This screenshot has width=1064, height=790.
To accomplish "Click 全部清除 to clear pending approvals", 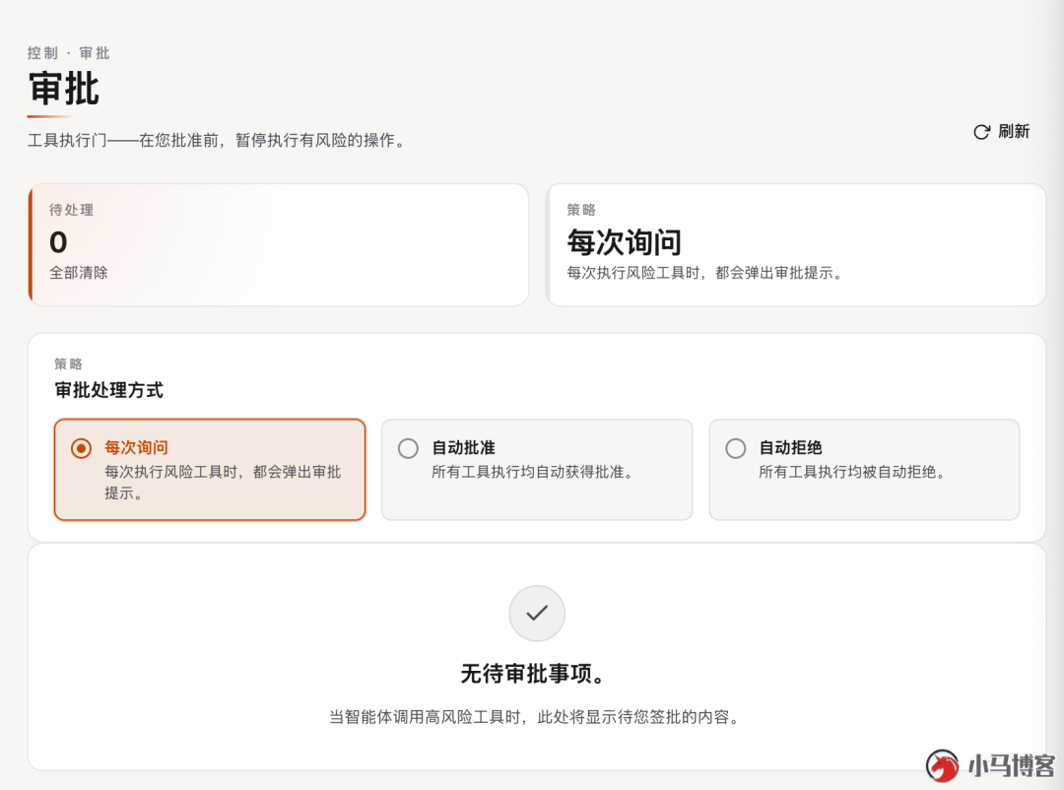I will [79, 273].
